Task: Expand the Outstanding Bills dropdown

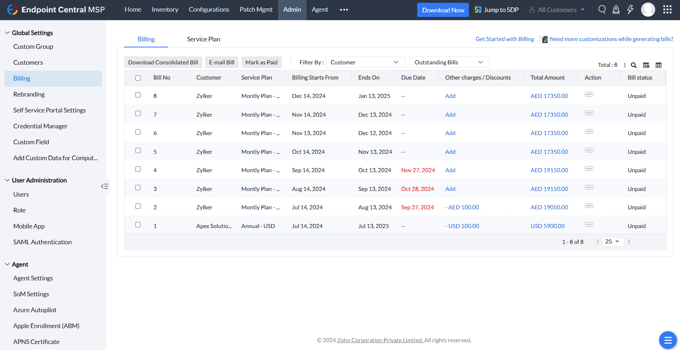Action: click(x=449, y=62)
